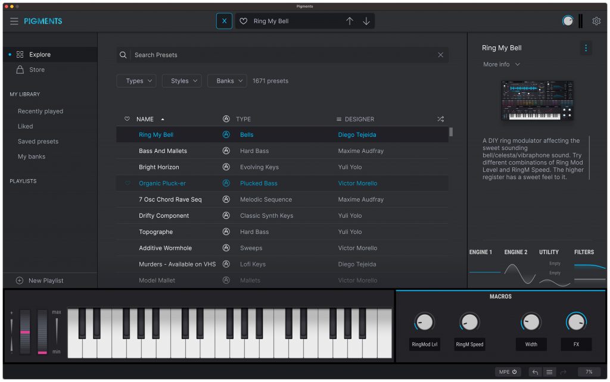This screenshot has width=610, height=382.
Task: Undo with the back arrow icon
Action: [535, 371]
